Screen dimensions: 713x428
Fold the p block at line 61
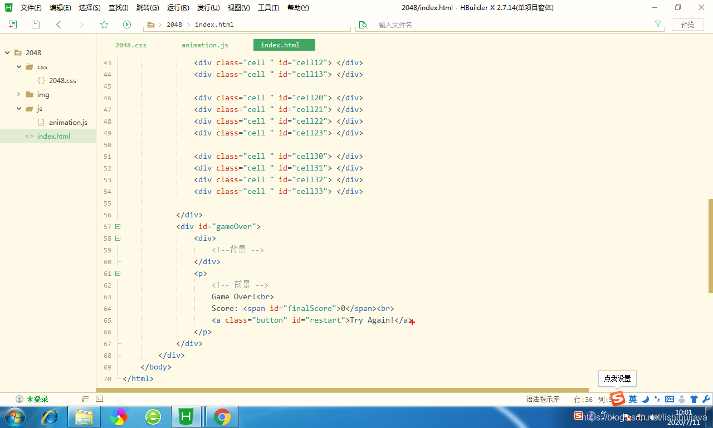coord(118,274)
